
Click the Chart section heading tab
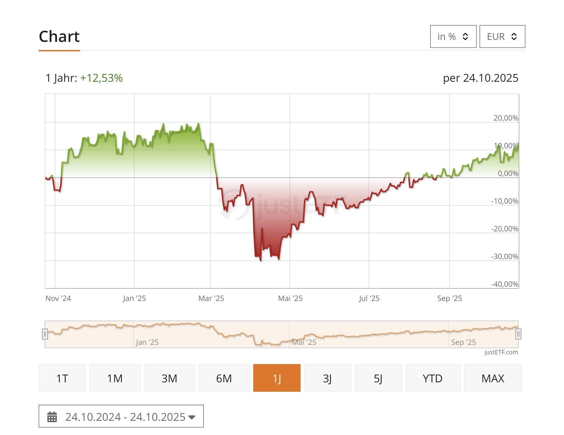pos(59,36)
